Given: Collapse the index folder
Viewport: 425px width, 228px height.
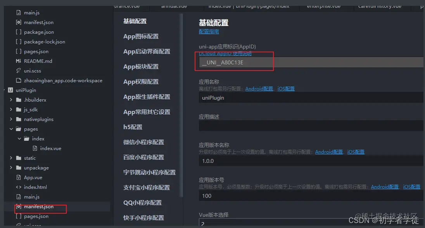Looking at the screenshot, I should (19, 138).
